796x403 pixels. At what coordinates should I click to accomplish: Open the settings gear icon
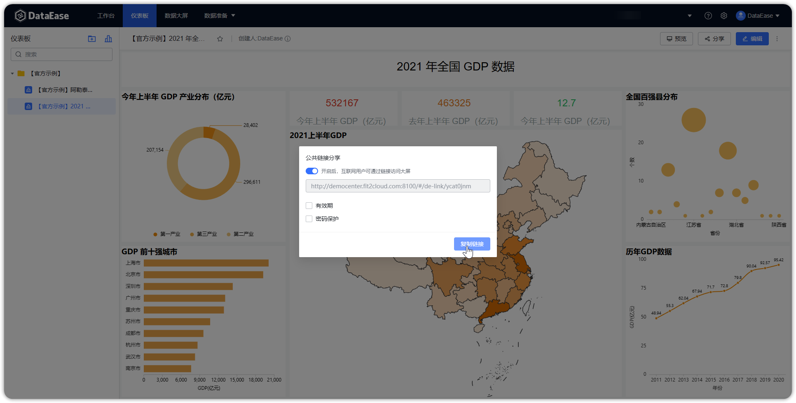coord(724,15)
